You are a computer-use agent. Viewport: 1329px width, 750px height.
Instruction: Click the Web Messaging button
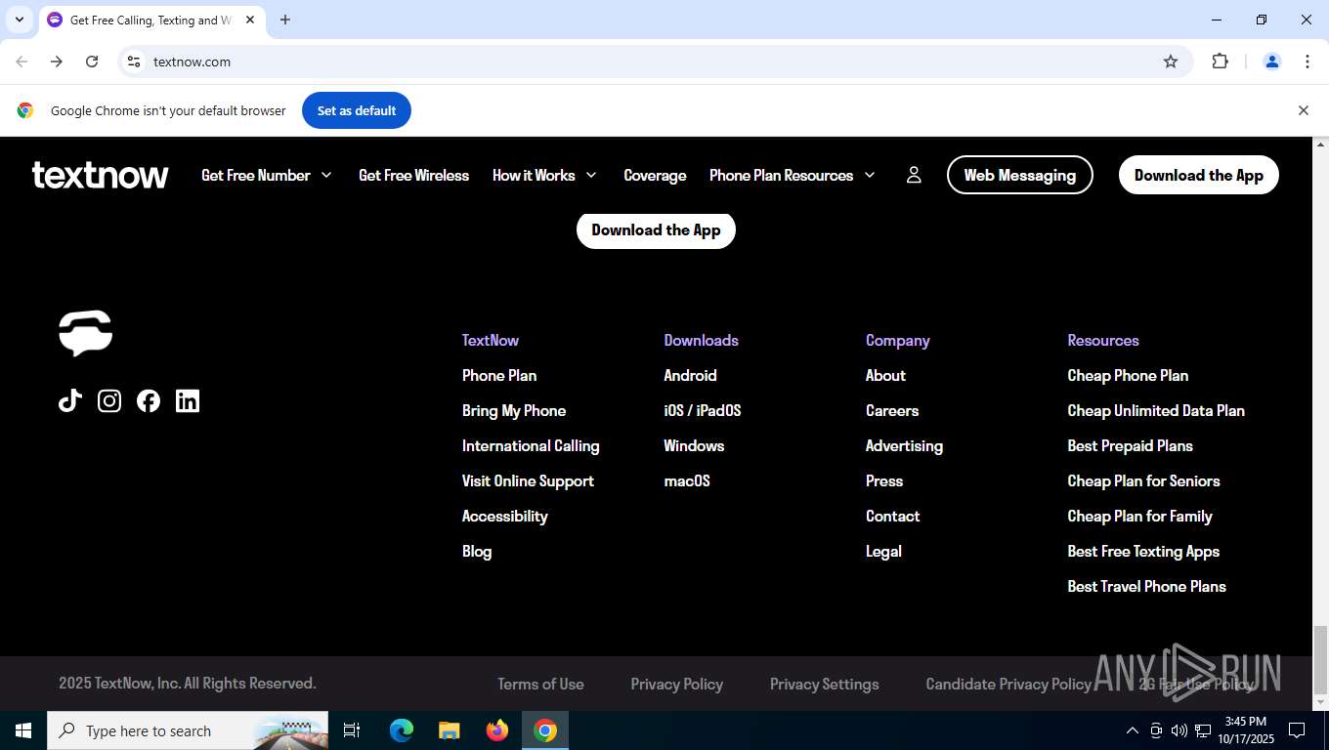tap(1020, 175)
